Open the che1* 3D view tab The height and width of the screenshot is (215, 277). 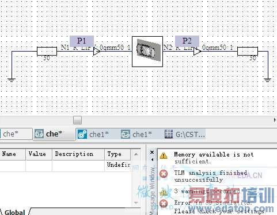click(93, 135)
